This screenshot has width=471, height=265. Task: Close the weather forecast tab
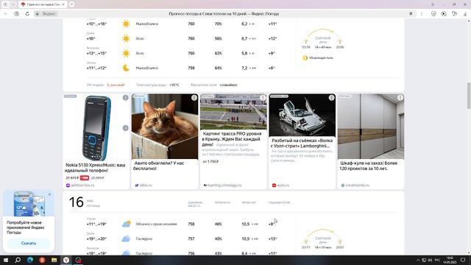(x=63, y=4)
